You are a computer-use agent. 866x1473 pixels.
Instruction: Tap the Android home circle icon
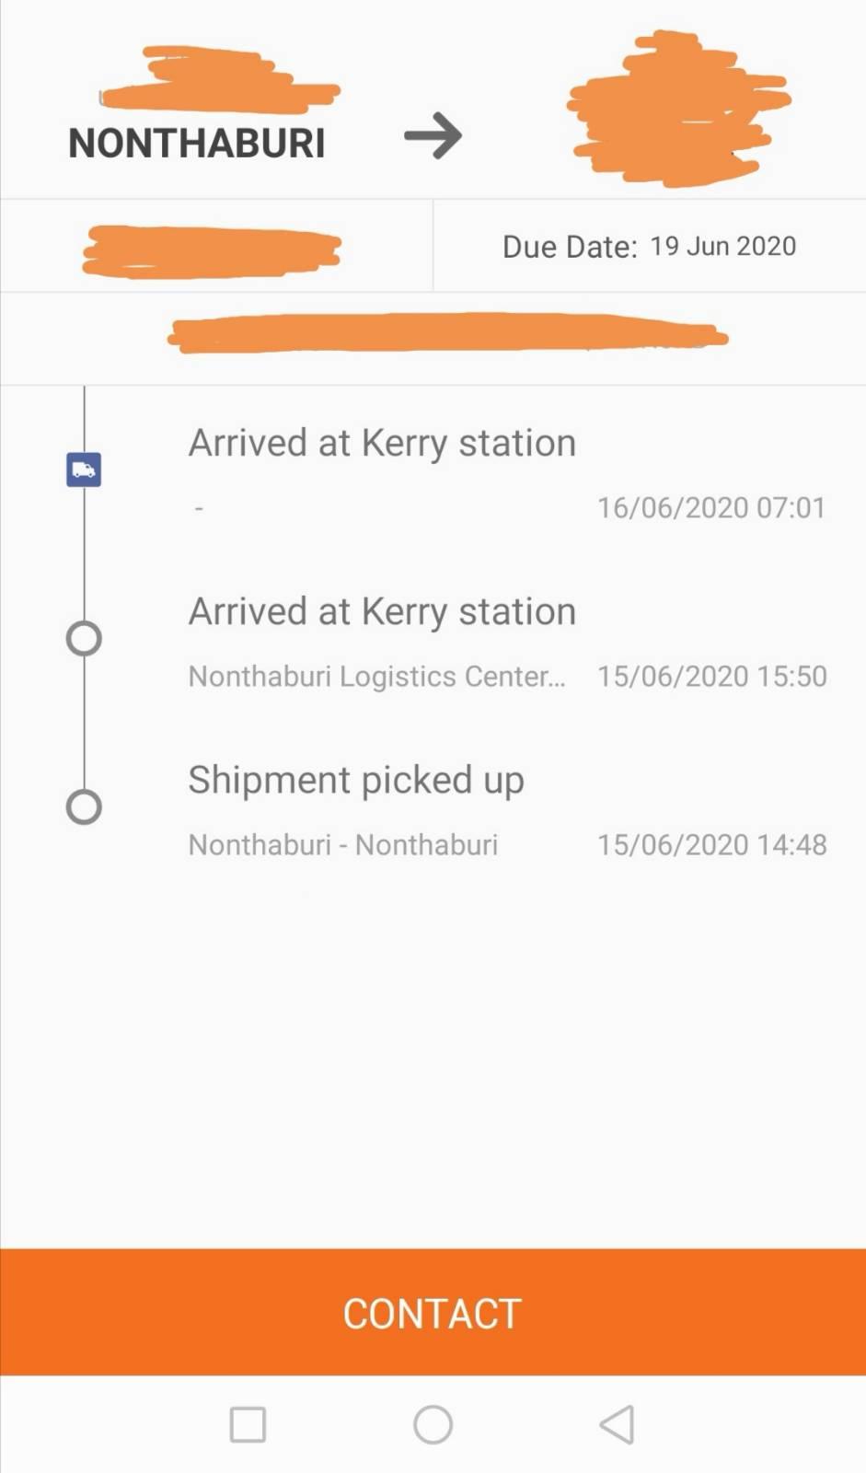(433, 1424)
